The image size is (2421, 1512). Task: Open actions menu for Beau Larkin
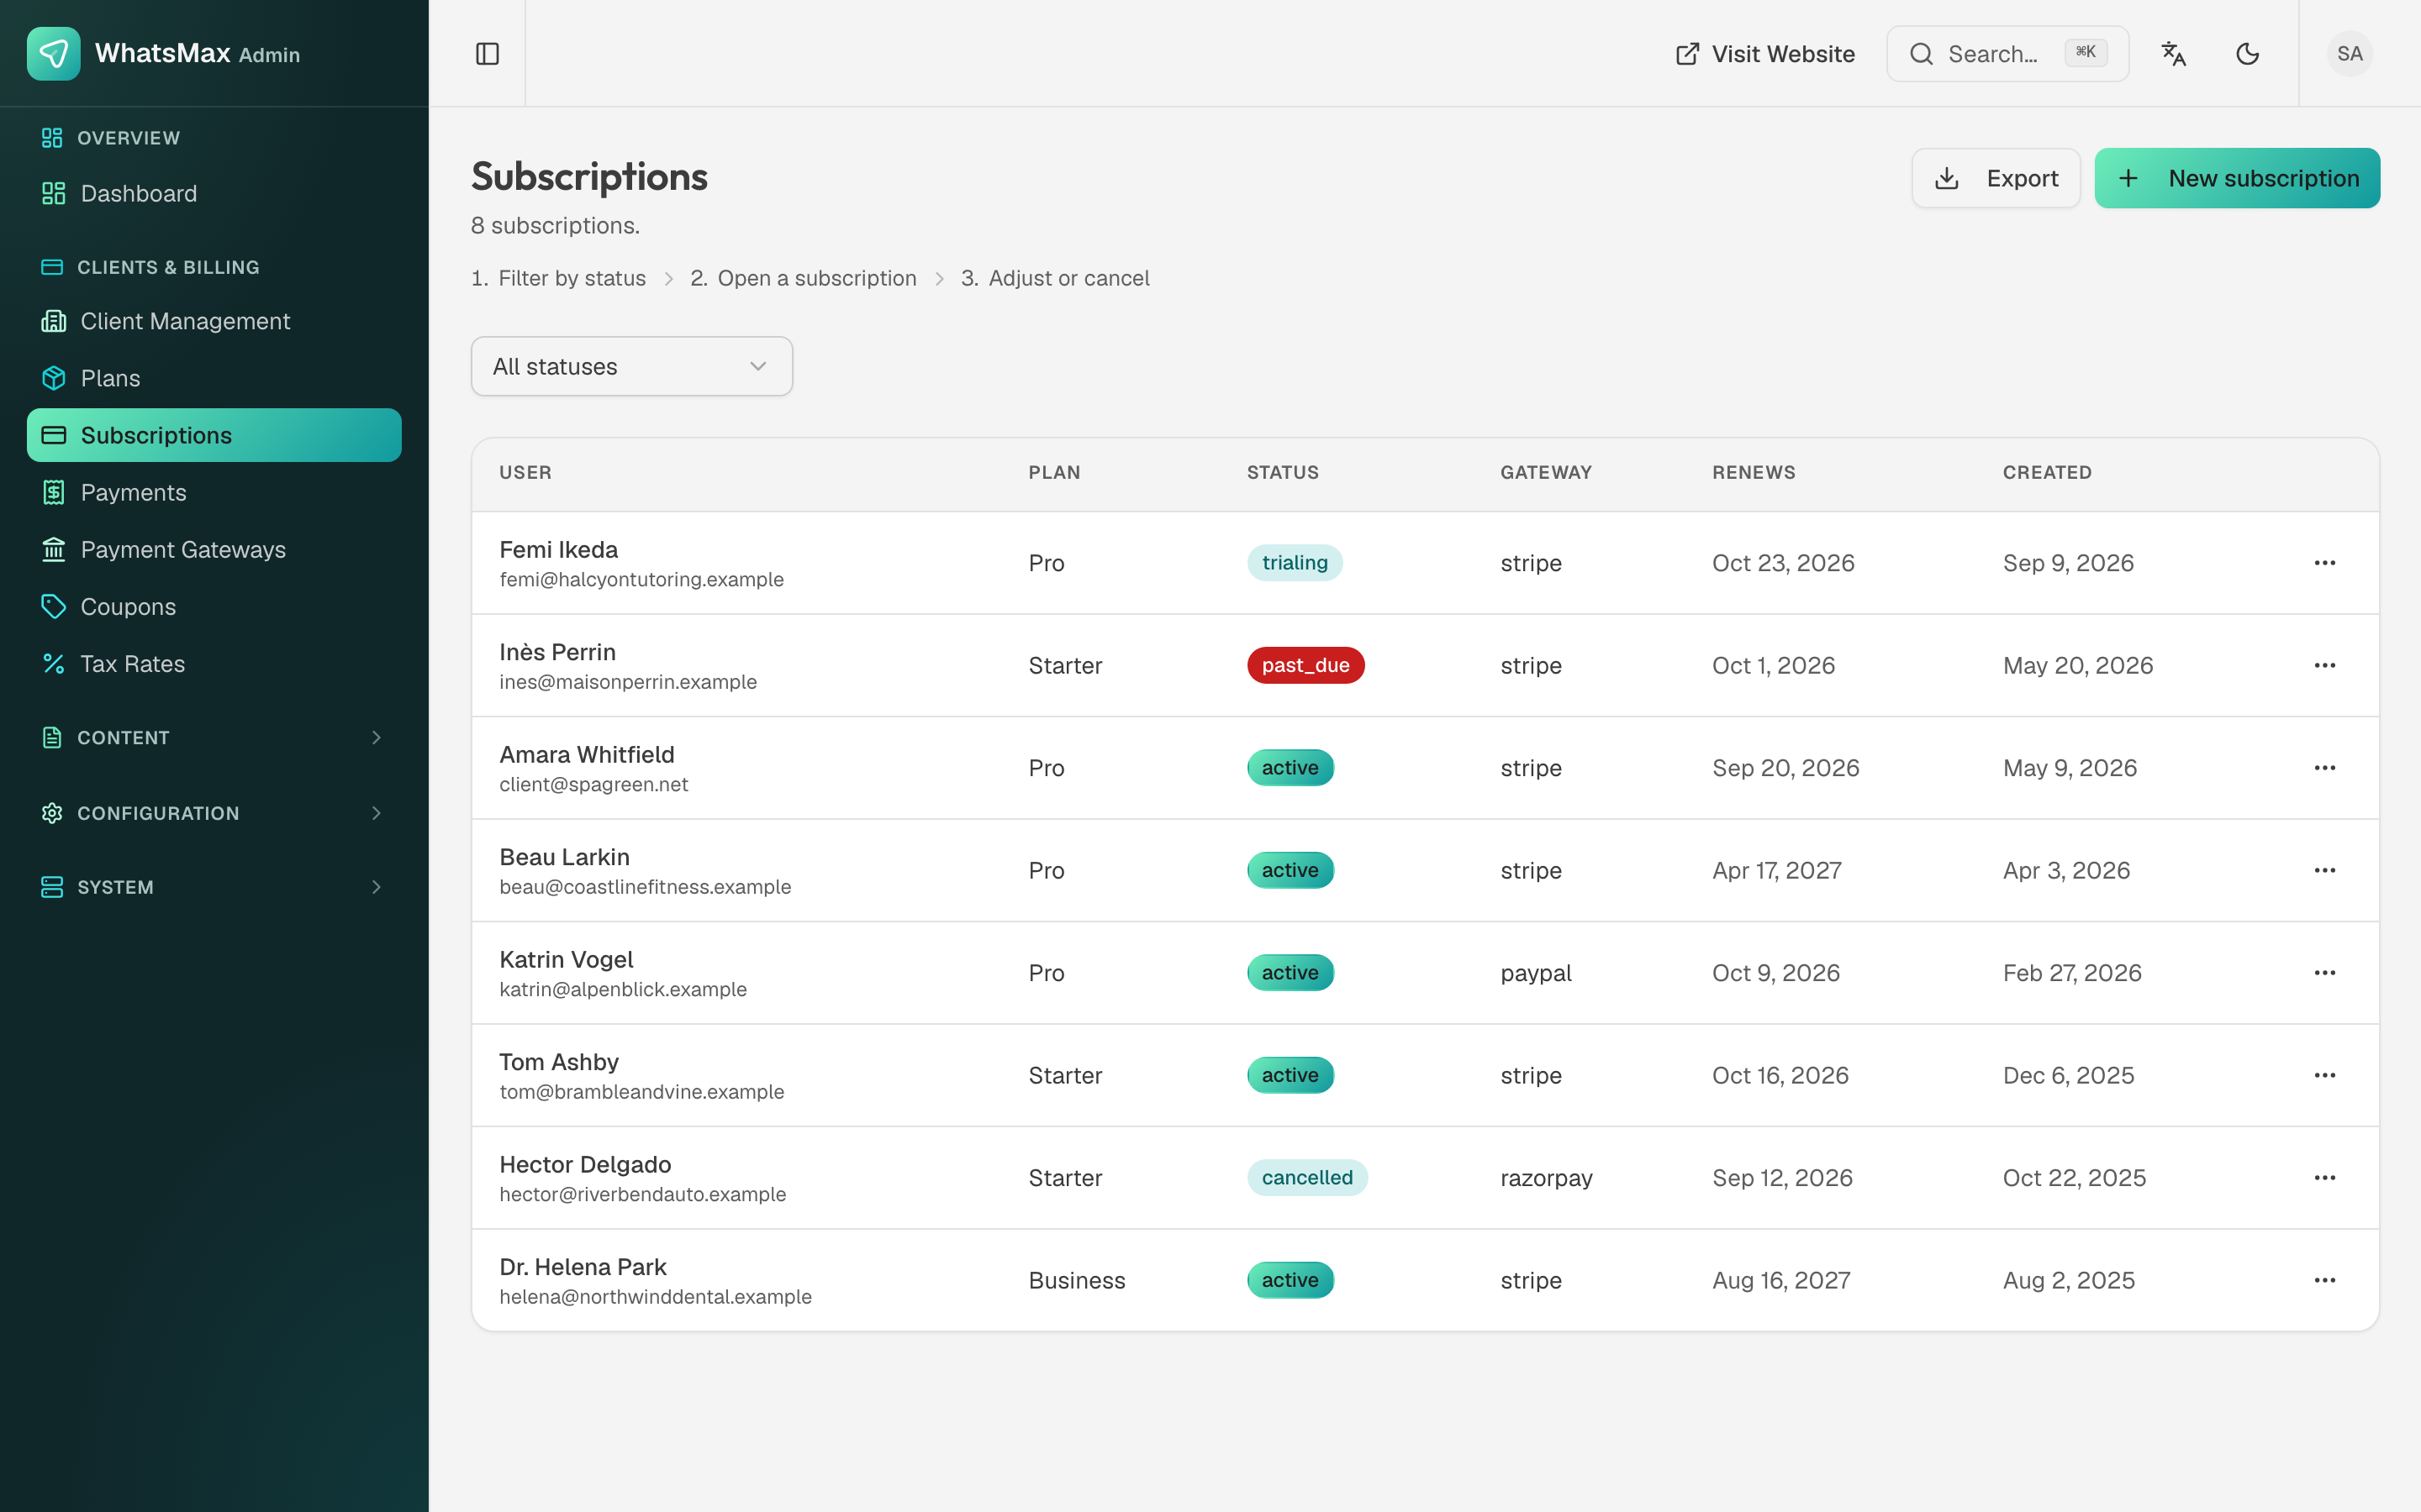click(x=2325, y=871)
